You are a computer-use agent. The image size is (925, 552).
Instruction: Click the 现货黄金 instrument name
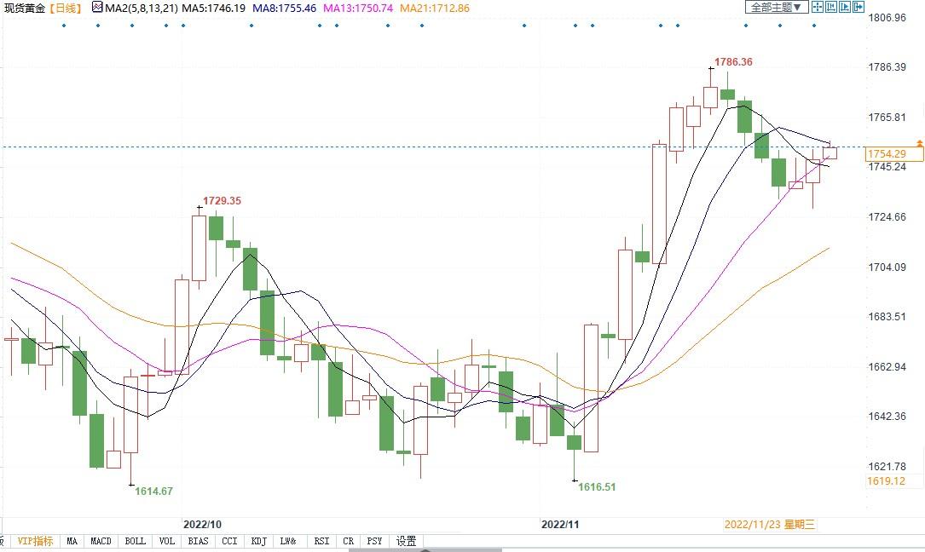pos(23,8)
